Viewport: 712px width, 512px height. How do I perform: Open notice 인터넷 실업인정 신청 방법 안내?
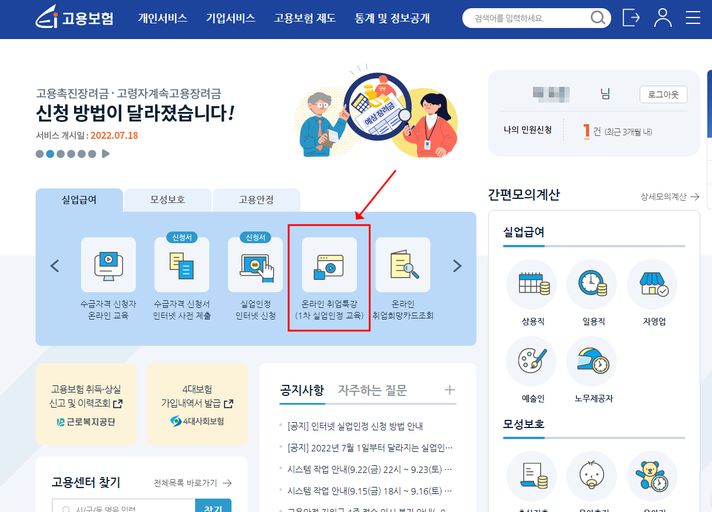point(355,426)
